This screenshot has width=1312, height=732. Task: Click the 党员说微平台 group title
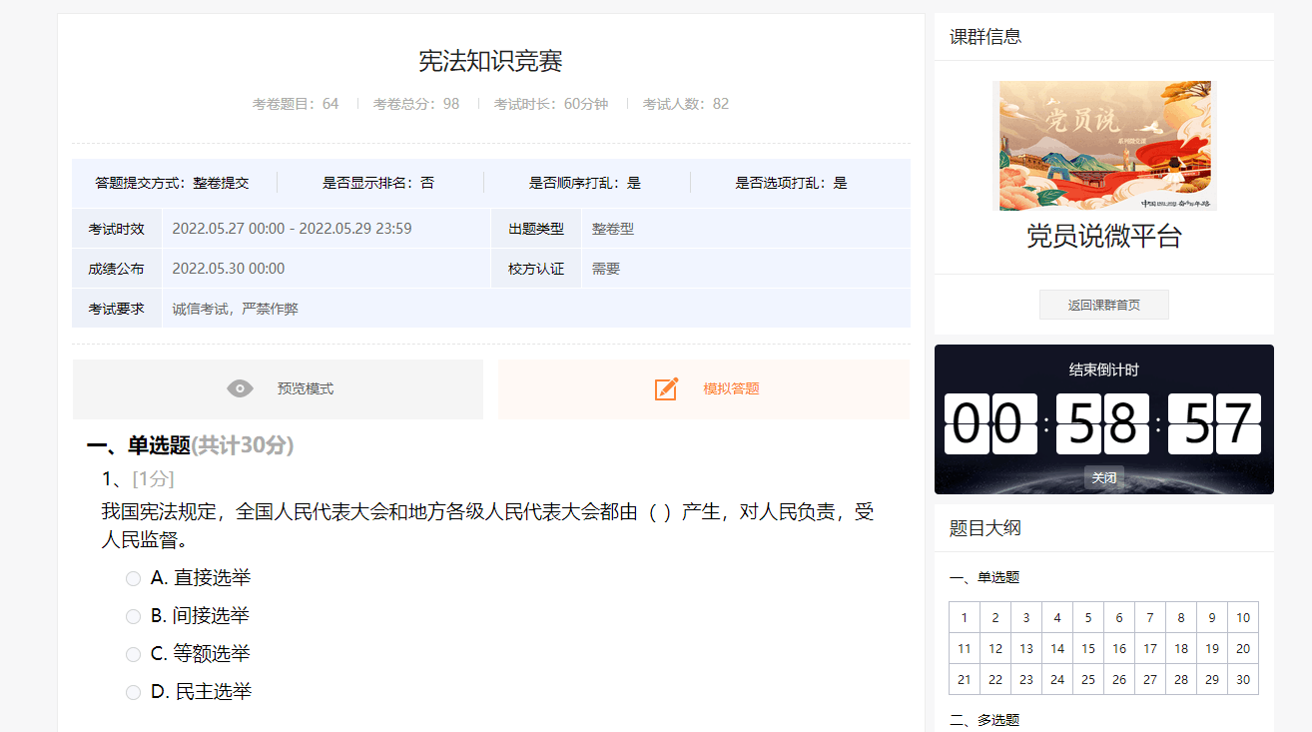click(x=1103, y=237)
